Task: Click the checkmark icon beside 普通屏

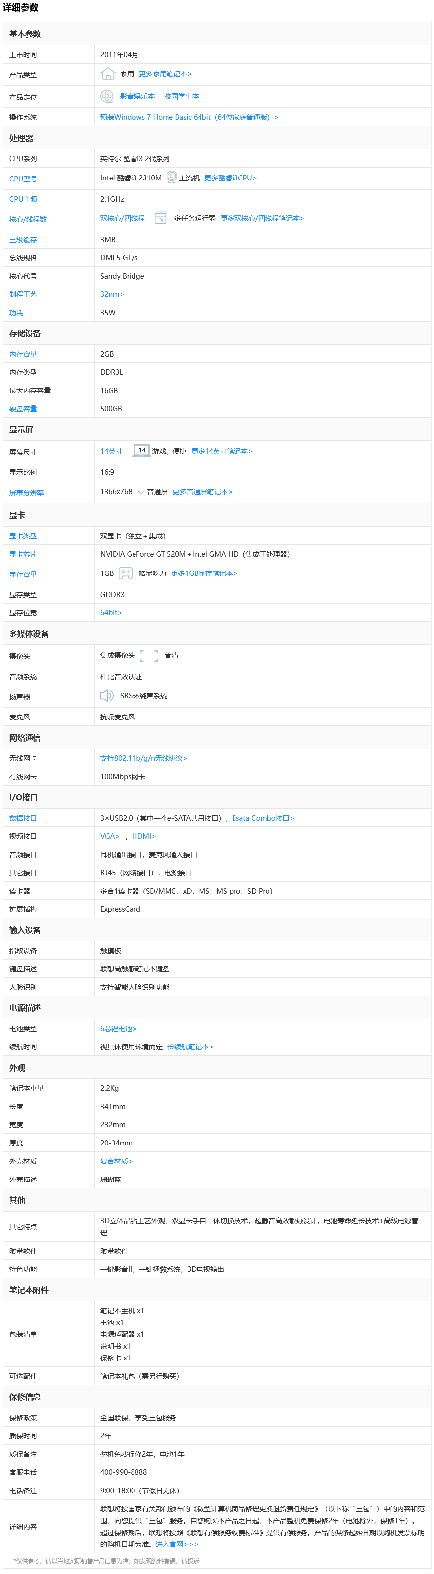Action: click(x=141, y=491)
